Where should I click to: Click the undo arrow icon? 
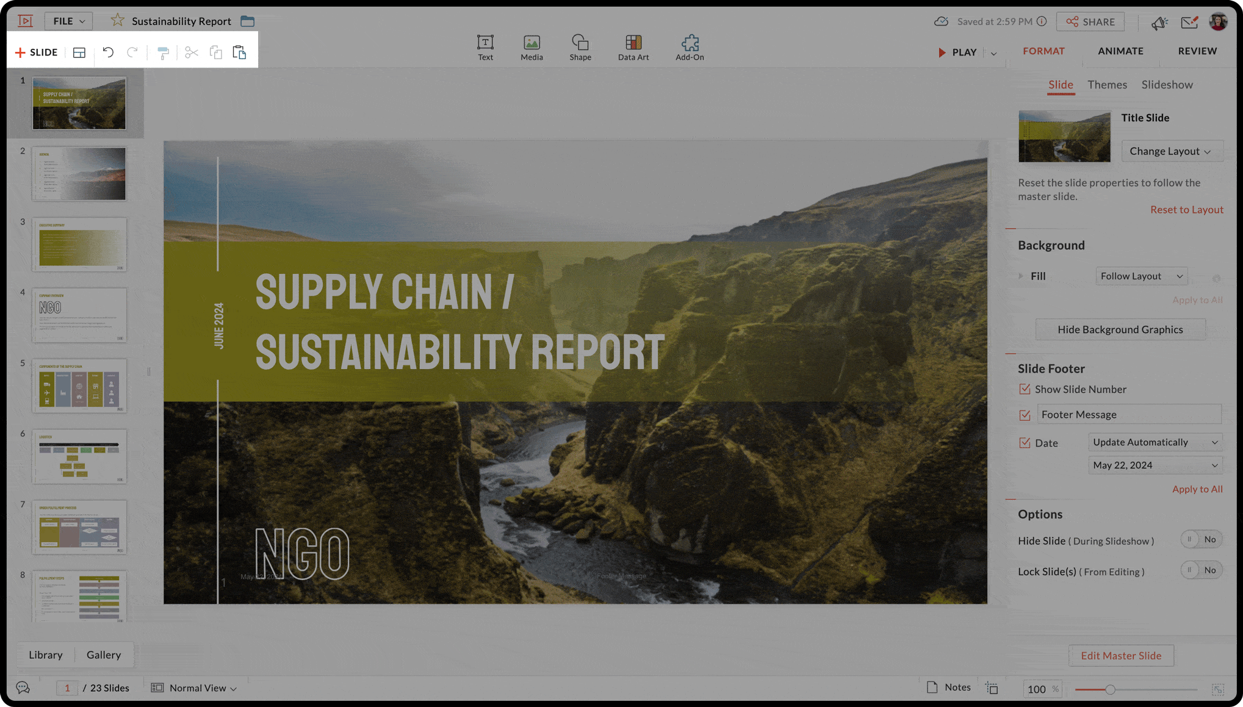pos(108,52)
